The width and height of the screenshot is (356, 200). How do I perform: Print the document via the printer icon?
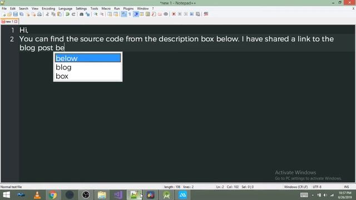pos(39,14)
